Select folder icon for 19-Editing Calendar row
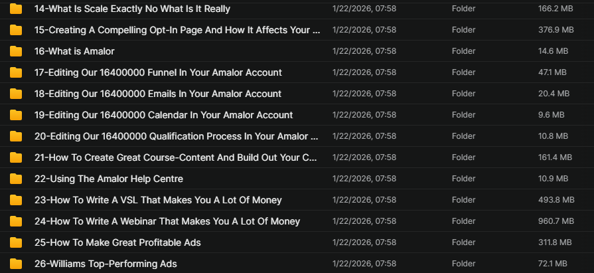The height and width of the screenshot is (273, 594). coord(17,115)
